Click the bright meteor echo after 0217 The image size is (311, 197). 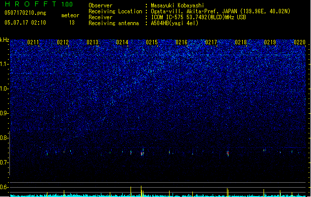[x=228, y=154]
